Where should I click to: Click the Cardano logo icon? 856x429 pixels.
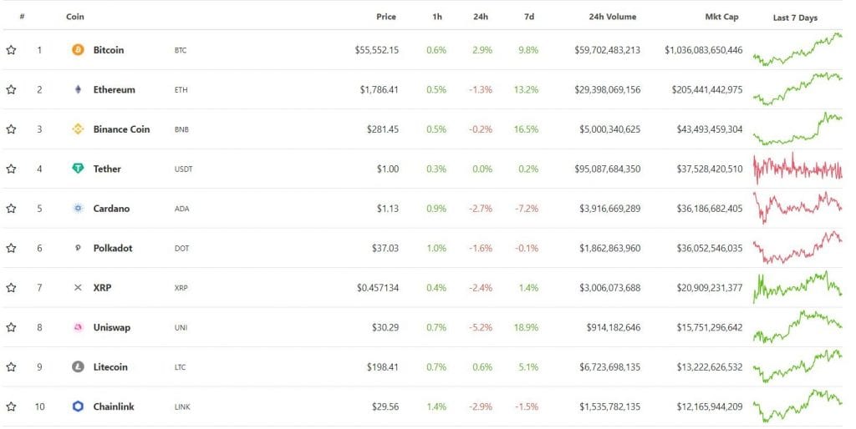(x=78, y=209)
